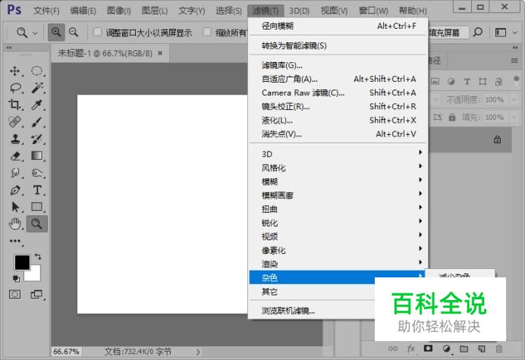Open layer fill dropdown
The image size is (525, 360).
tap(514, 117)
